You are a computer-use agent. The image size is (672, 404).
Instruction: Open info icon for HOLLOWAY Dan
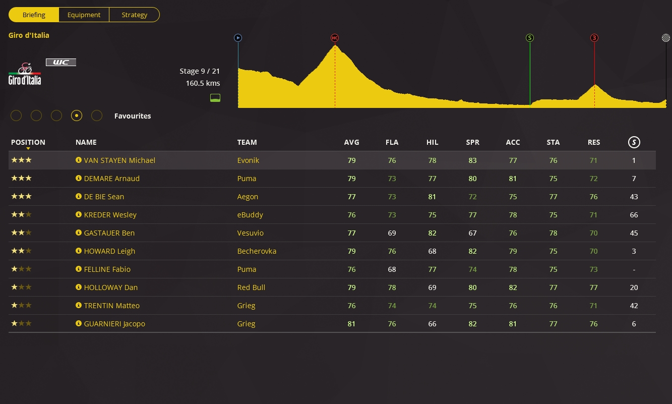79,287
